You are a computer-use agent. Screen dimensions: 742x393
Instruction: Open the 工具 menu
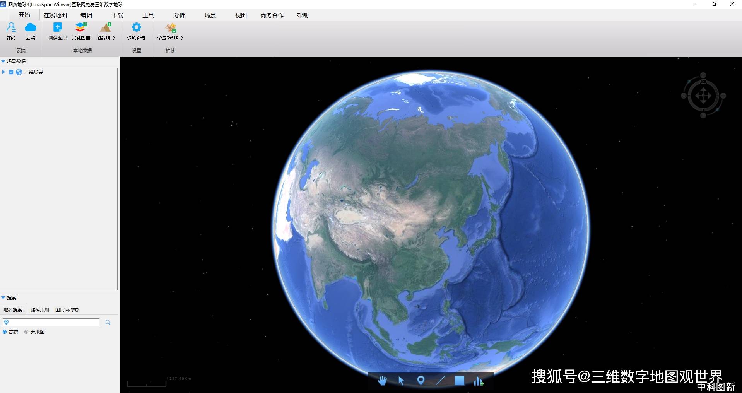coord(148,15)
